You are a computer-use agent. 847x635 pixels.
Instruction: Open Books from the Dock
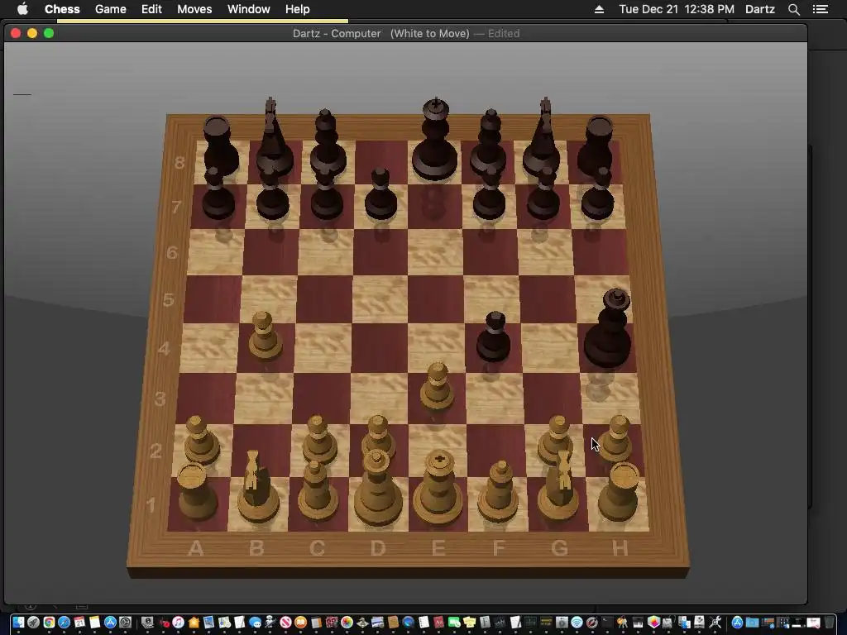(x=300, y=622)
